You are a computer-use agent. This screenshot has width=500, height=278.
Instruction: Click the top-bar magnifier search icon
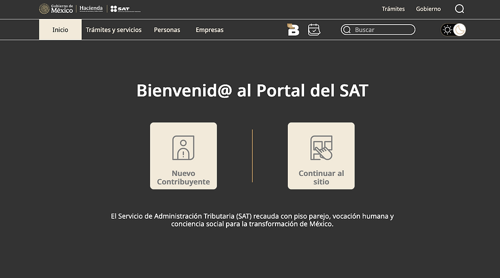pyautogui.click(x=460, y=9)
